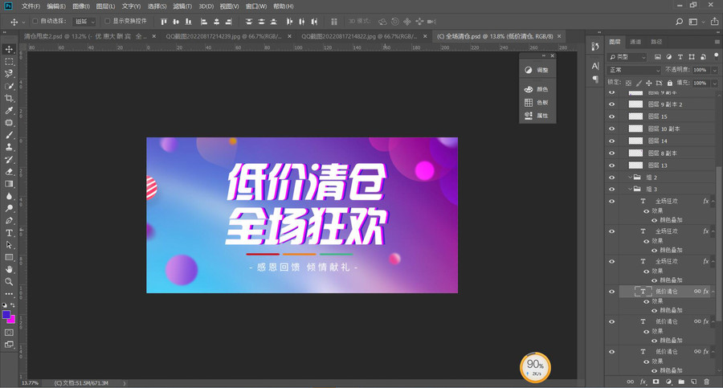The image size is (723, 388).
Task: Hide the 图层 10 副本 layer
Action: tap(612, 129)
